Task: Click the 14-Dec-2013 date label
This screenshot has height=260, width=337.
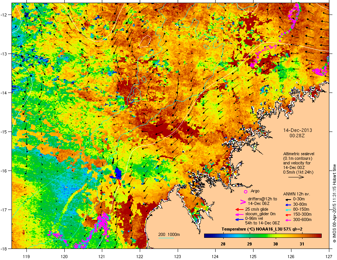Action: pyautogui.click(x=298, y=130)
